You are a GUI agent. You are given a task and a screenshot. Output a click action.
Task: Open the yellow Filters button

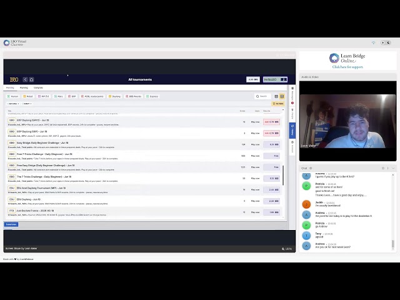pyautogui.click(x=278, y=104)
